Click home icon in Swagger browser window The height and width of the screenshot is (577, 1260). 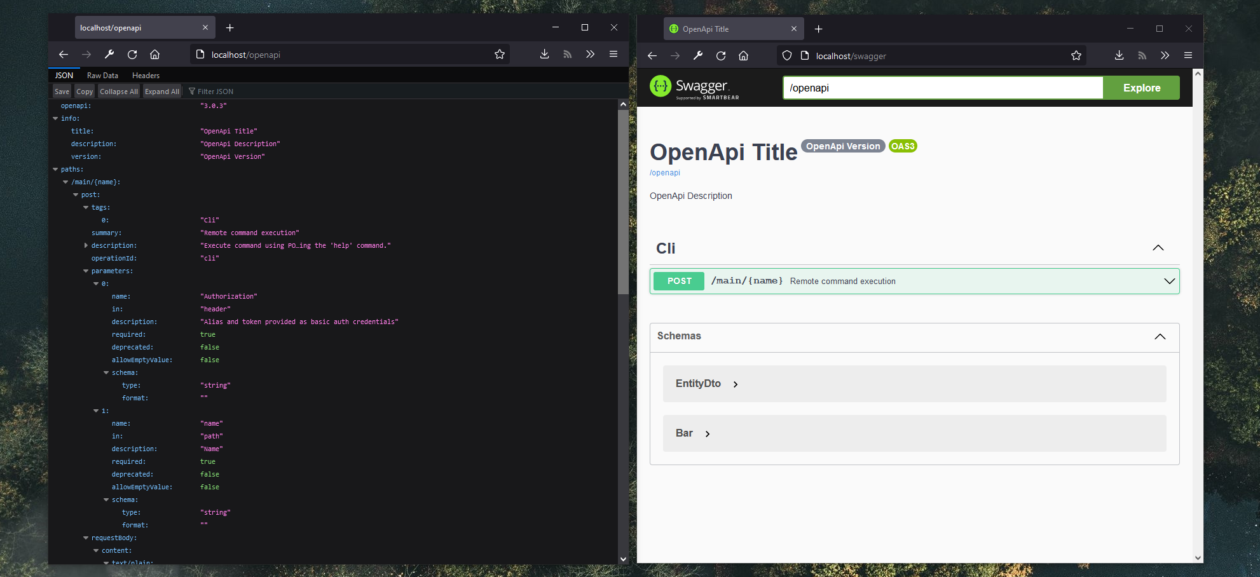point(743,56)
